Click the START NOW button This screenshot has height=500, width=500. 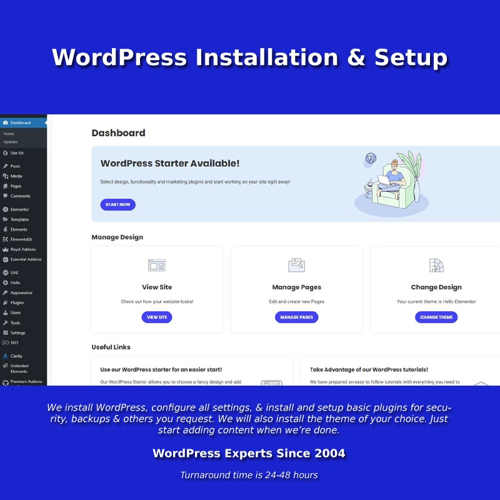point(117,204)
